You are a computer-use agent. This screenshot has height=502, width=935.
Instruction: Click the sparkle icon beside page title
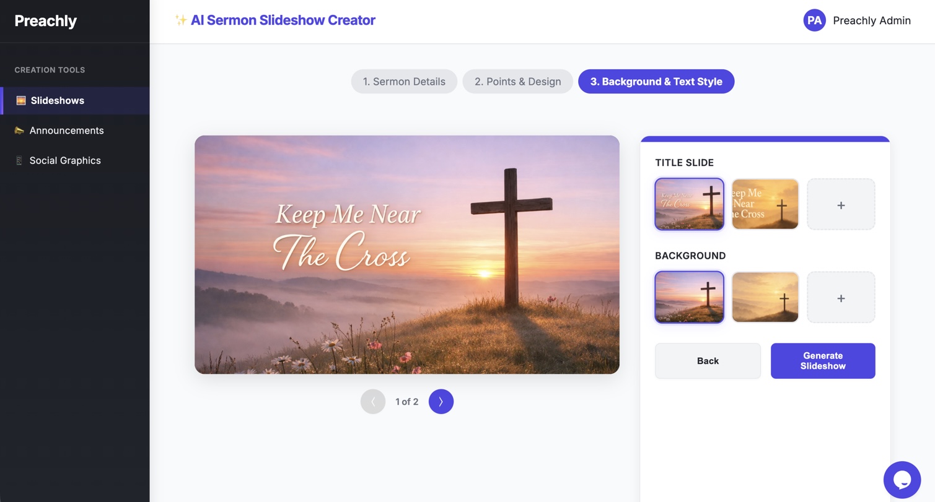pyautogui.click(x=180, y=20)
